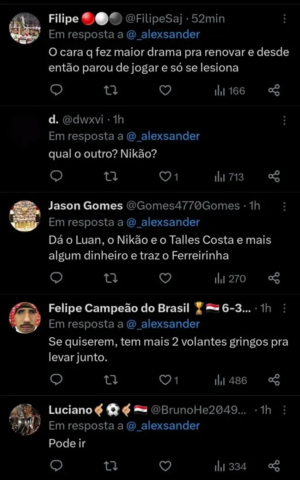Like Jason Gomes's reply about Ferreirinha
This screenshot has width=300, height=480.
click(165, 278)
